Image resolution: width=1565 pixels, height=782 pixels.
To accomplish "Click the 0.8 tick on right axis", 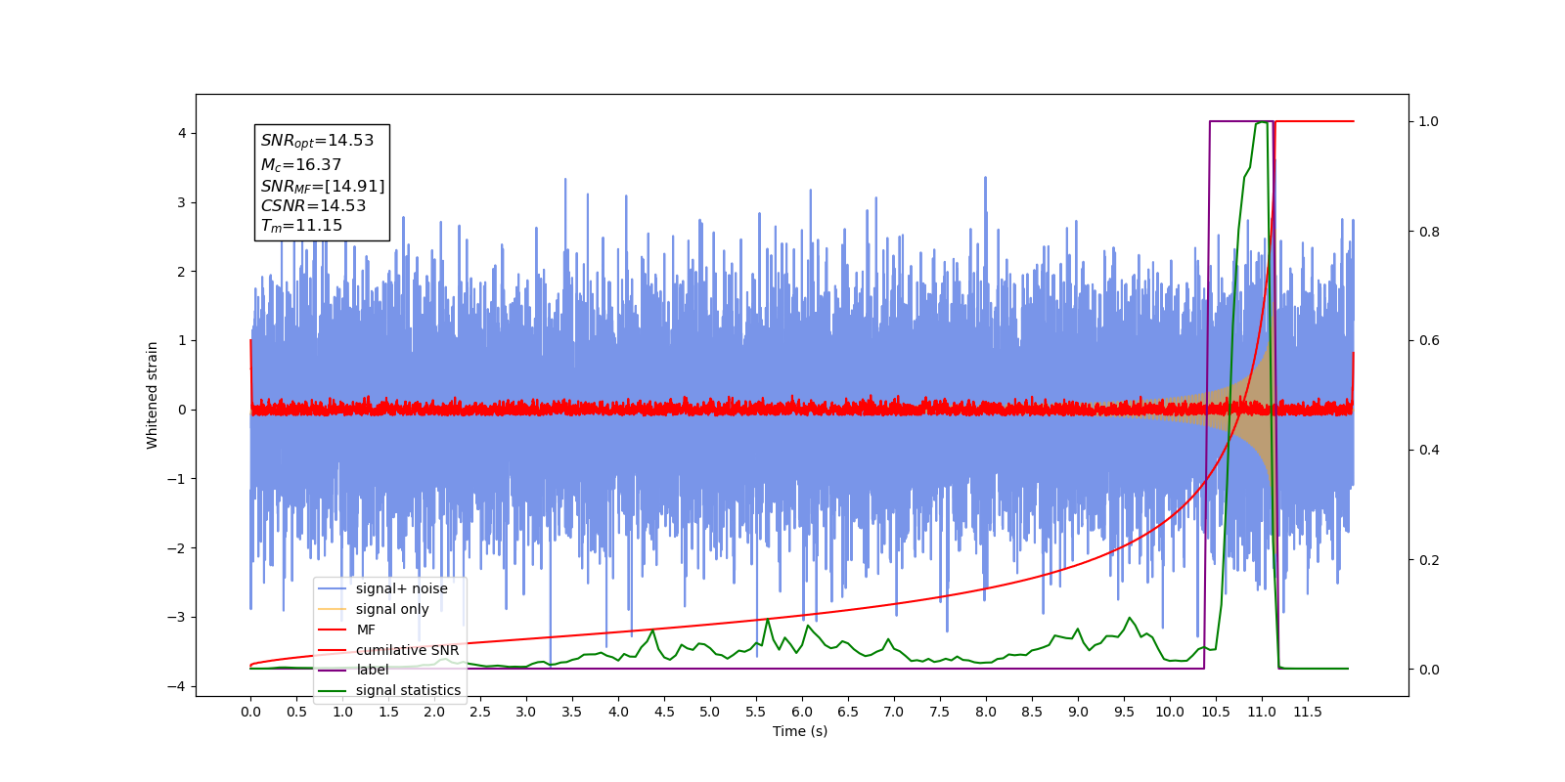I will pos(1429,232).
